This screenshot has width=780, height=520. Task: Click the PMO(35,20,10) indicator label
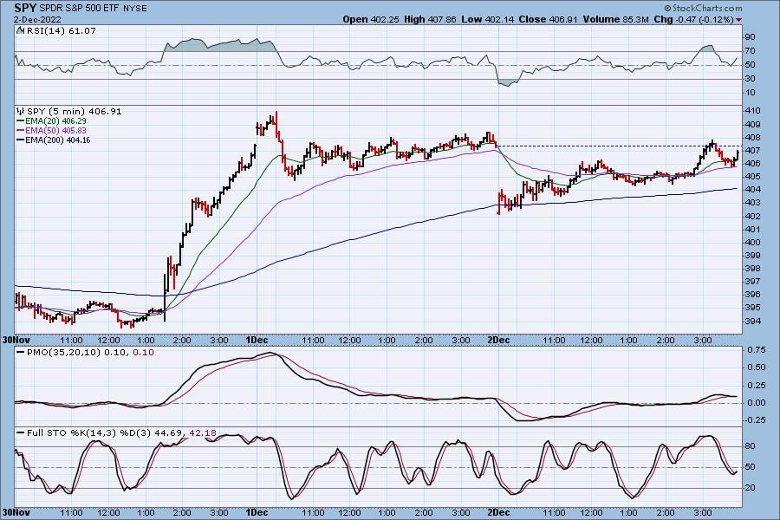65,353
